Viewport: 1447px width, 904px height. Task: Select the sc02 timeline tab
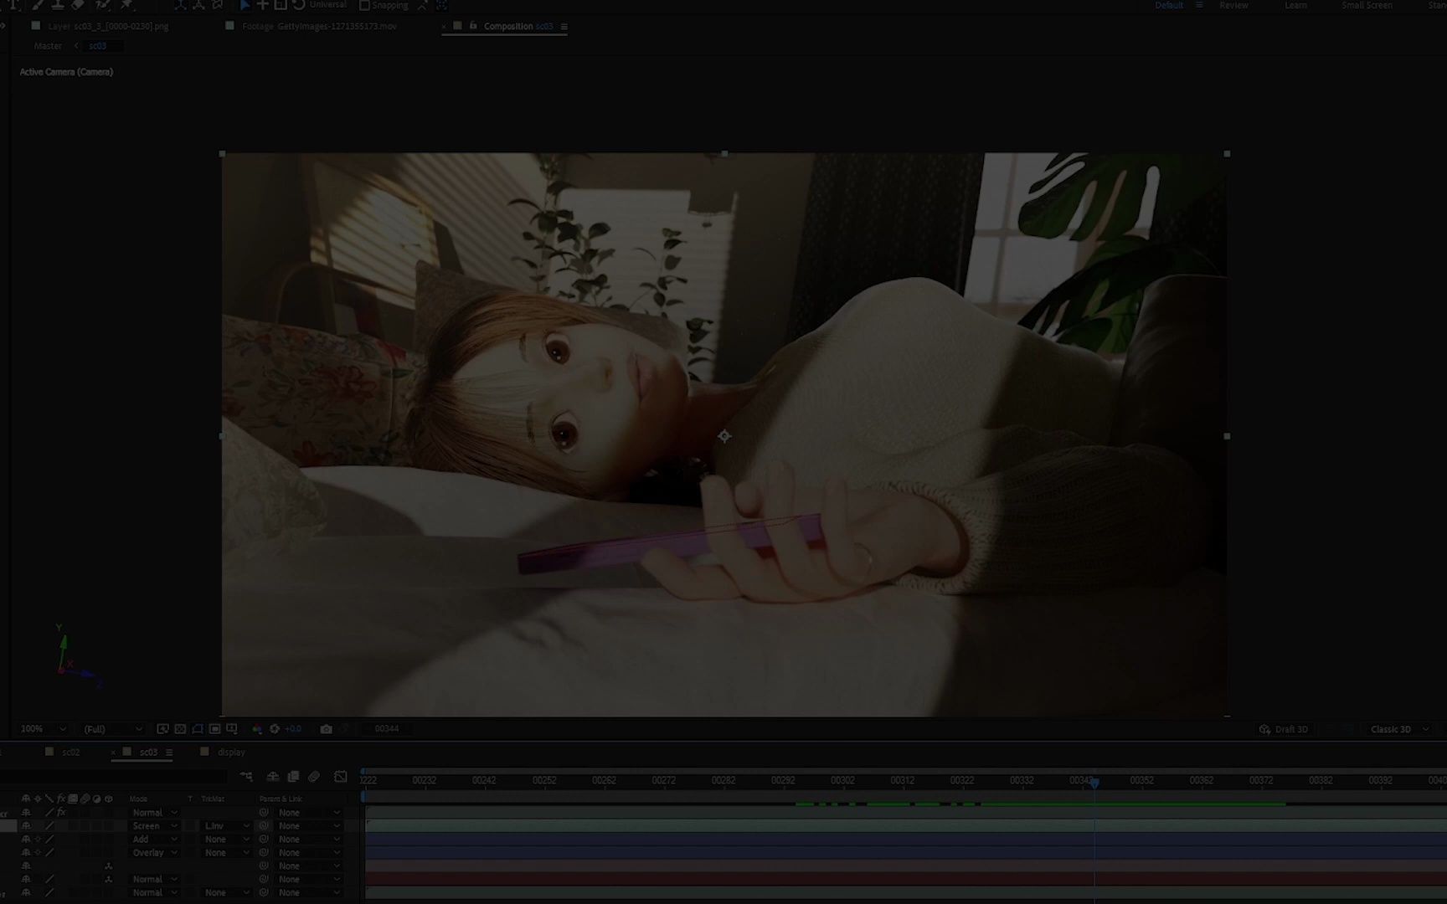70,752
